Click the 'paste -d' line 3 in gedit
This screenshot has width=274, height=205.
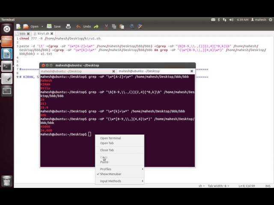point(143,50)
